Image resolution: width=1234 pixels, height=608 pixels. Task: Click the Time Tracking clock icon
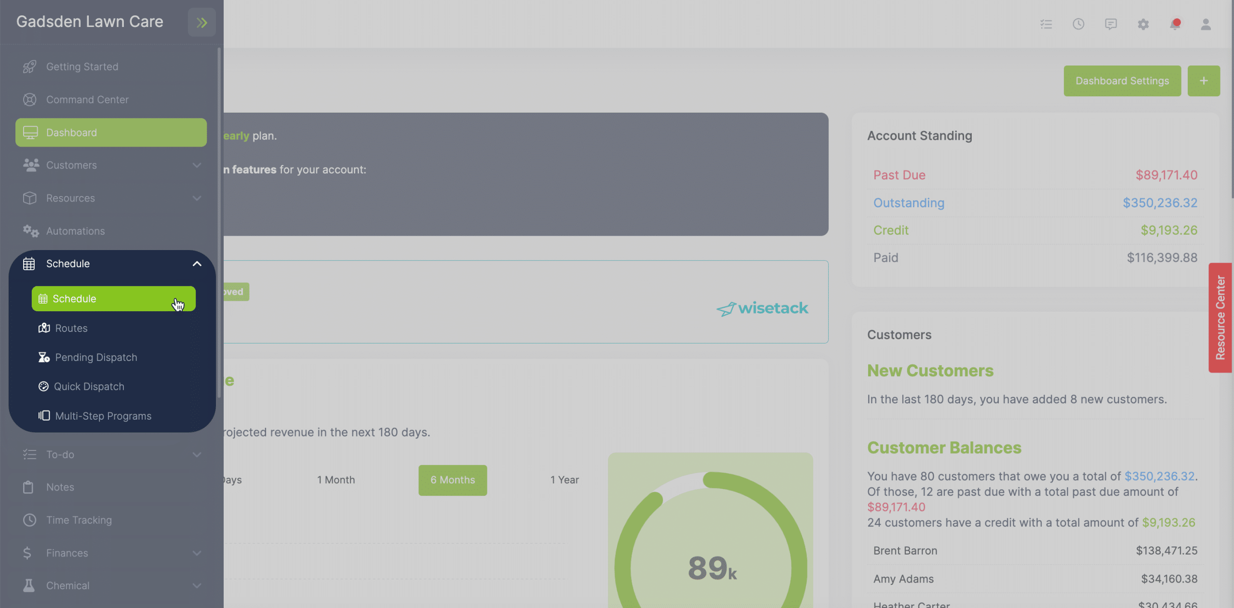click(x=29, y=520)
